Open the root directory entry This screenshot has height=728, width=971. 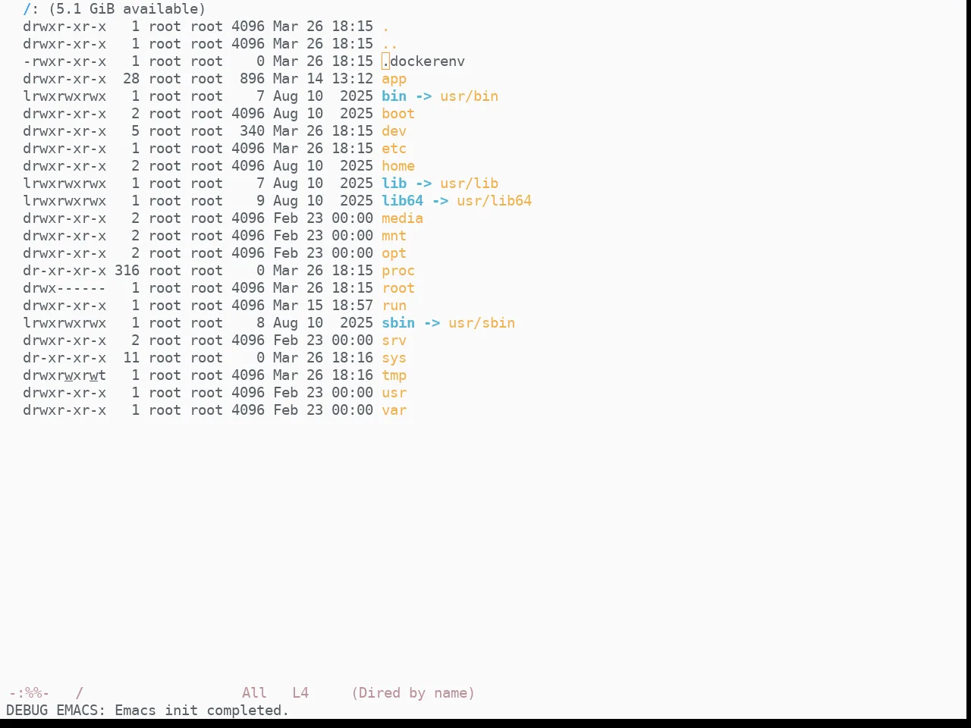point(398,288)
